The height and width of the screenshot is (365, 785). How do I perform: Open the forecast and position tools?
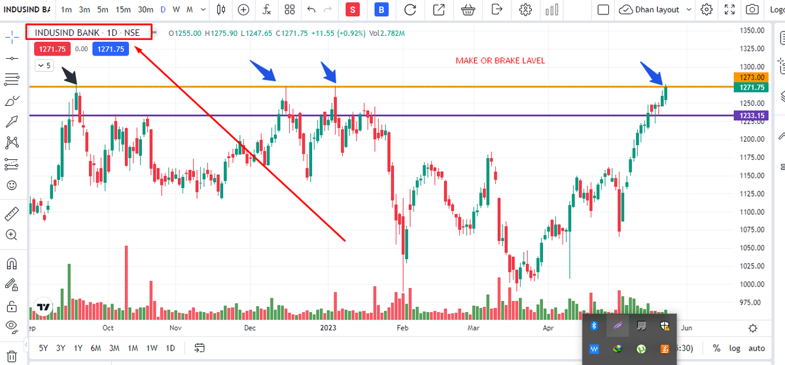tap(11, 164)
